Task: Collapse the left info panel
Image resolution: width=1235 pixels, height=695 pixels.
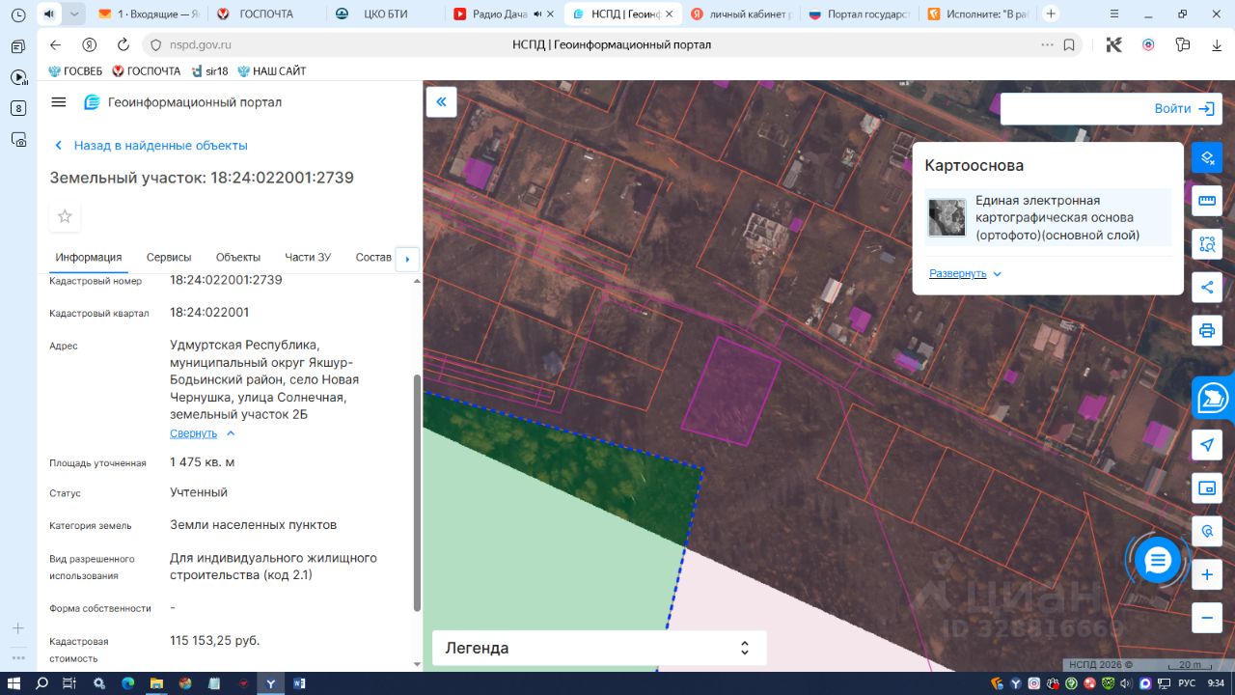Action: coord(441,102)
